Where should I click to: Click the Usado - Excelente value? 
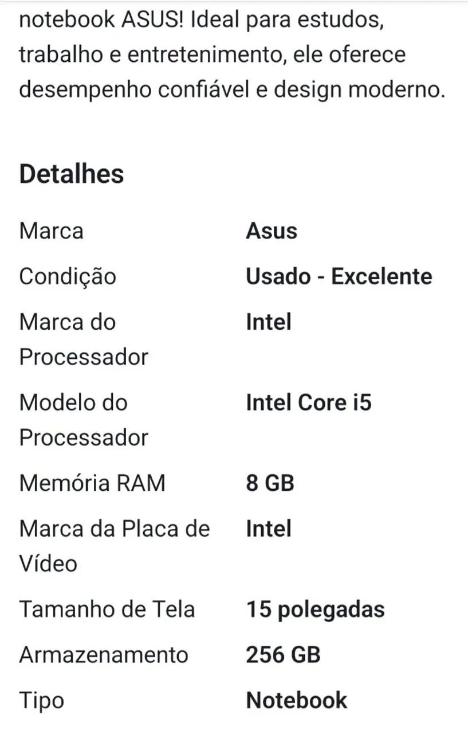point(339,277)
